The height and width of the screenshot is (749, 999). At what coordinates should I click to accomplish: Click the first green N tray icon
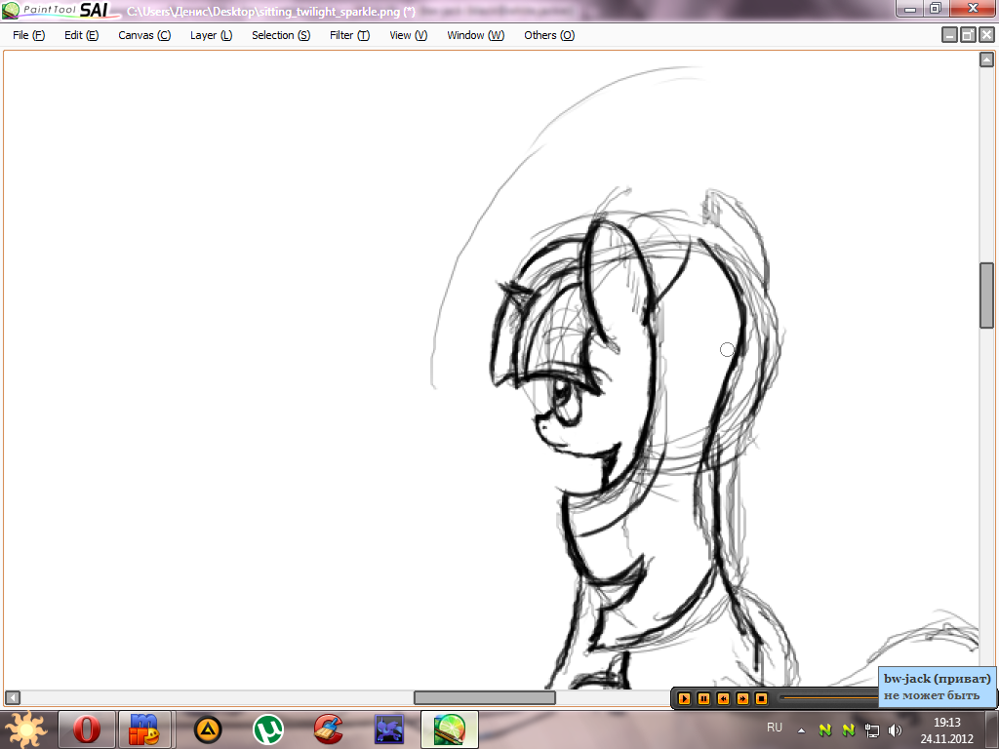point(825,729)
